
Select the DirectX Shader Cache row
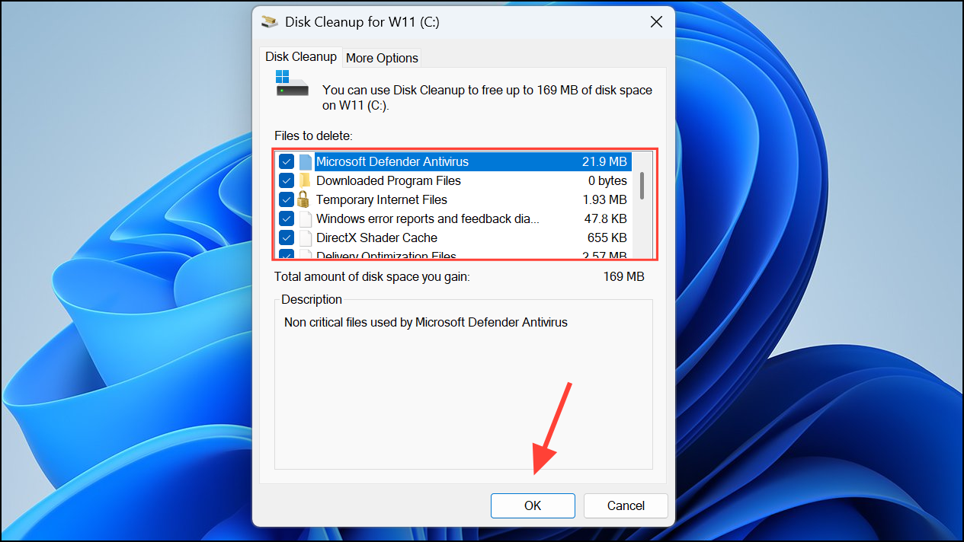pos(454,238)
